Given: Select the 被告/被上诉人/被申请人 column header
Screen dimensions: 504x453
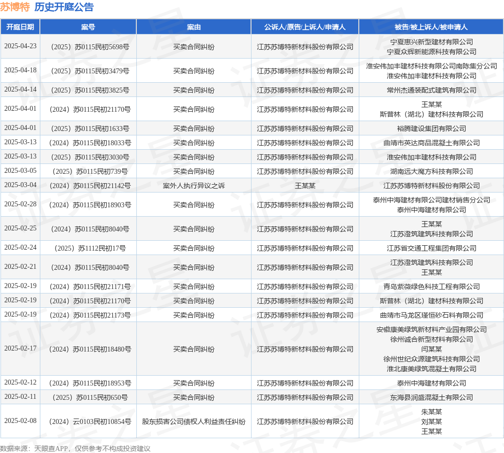Looking at the screenshot, I should point(431,27).
